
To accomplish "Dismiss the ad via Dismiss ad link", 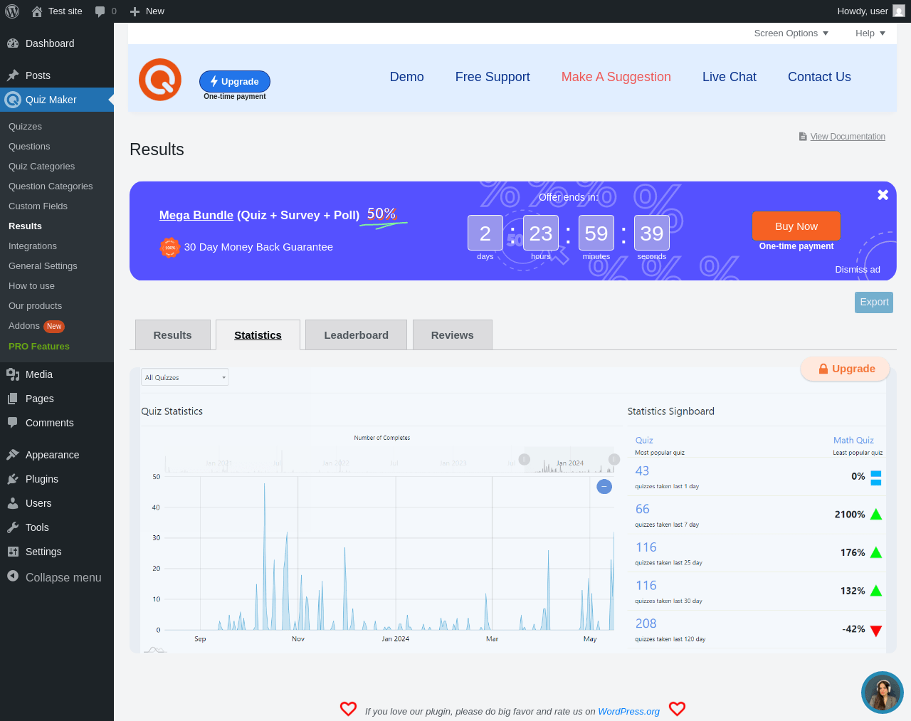I will [x=858, y=270].
